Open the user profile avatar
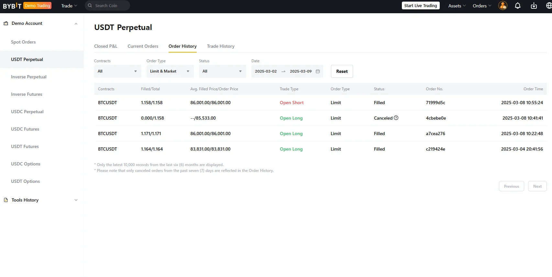 point(503,5)
